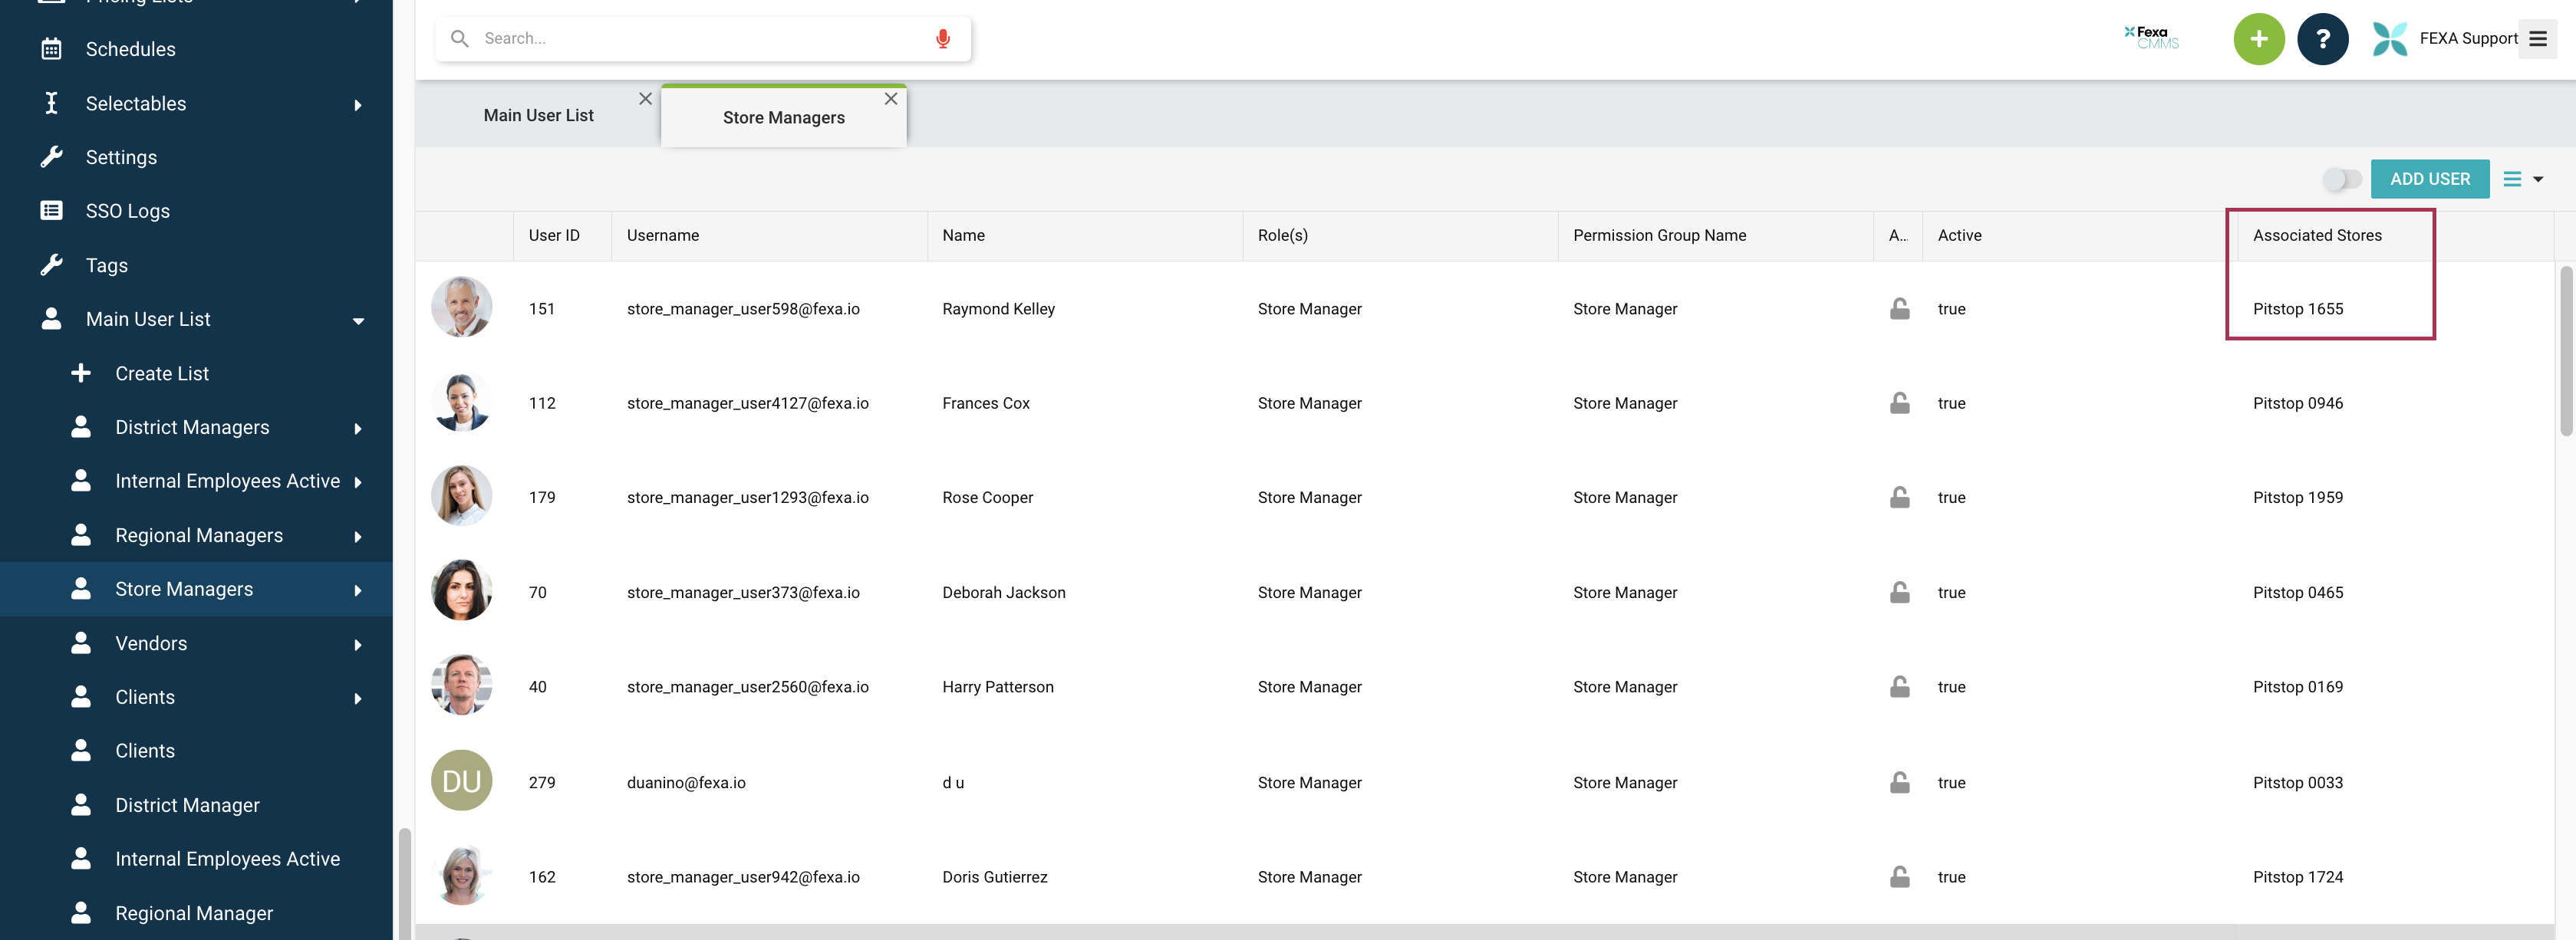The image size is (2576, 940).
Task: Expand the Regional Managers submenu arrow
Action: coord(358,537)
